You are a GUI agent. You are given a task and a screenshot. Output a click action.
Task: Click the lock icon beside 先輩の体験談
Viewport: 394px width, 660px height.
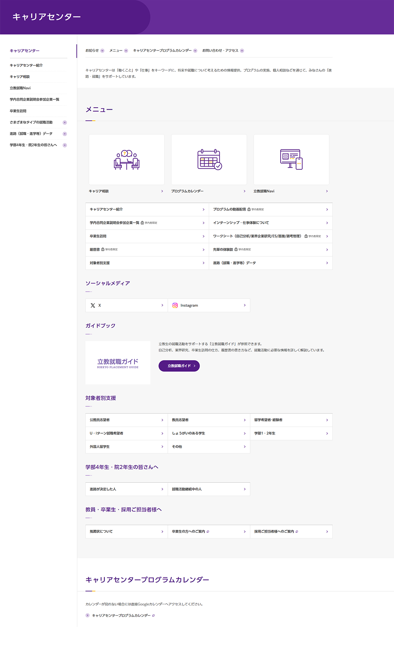pyautogui.click(x=236, y=250)
